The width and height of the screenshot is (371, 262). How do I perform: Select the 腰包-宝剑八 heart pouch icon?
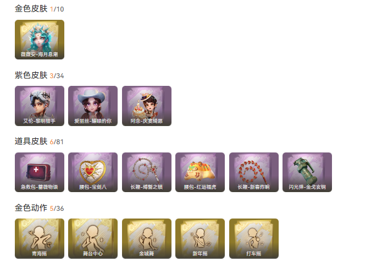point(93,172)
